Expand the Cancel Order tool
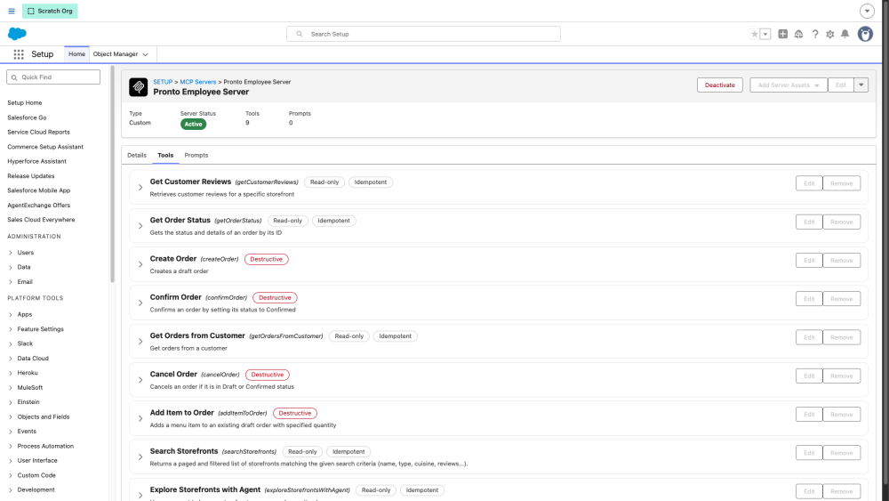This screenshot has width=889, height=501. click(140, 380)
